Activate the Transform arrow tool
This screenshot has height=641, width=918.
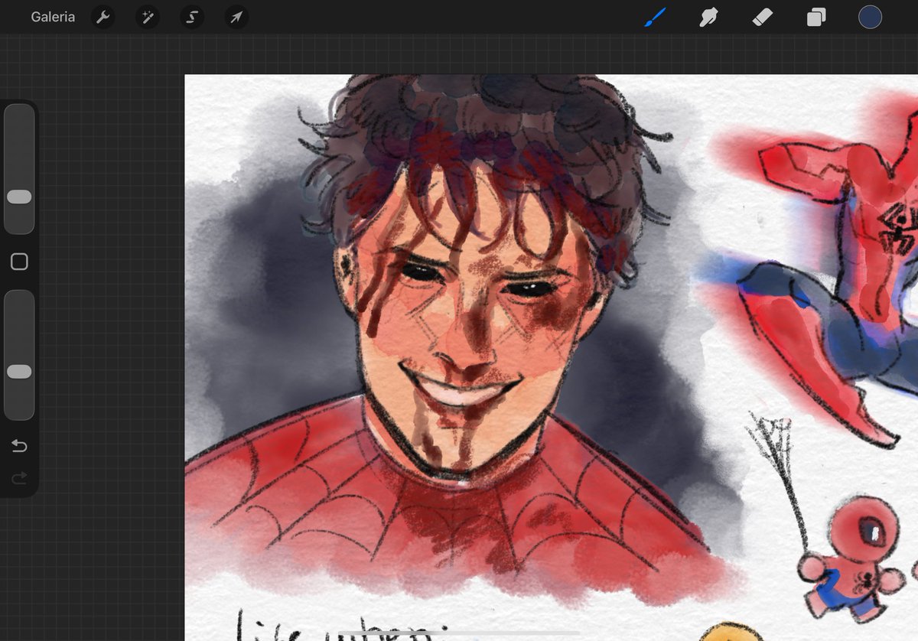(236, 17)
